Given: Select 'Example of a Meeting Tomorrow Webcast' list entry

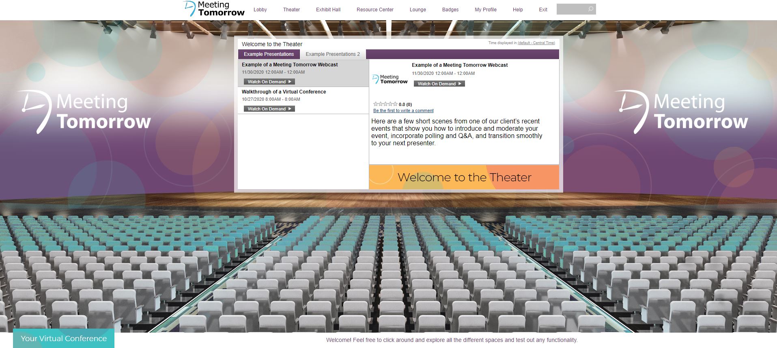Looking at the screenshot, I should click(303, 73).
